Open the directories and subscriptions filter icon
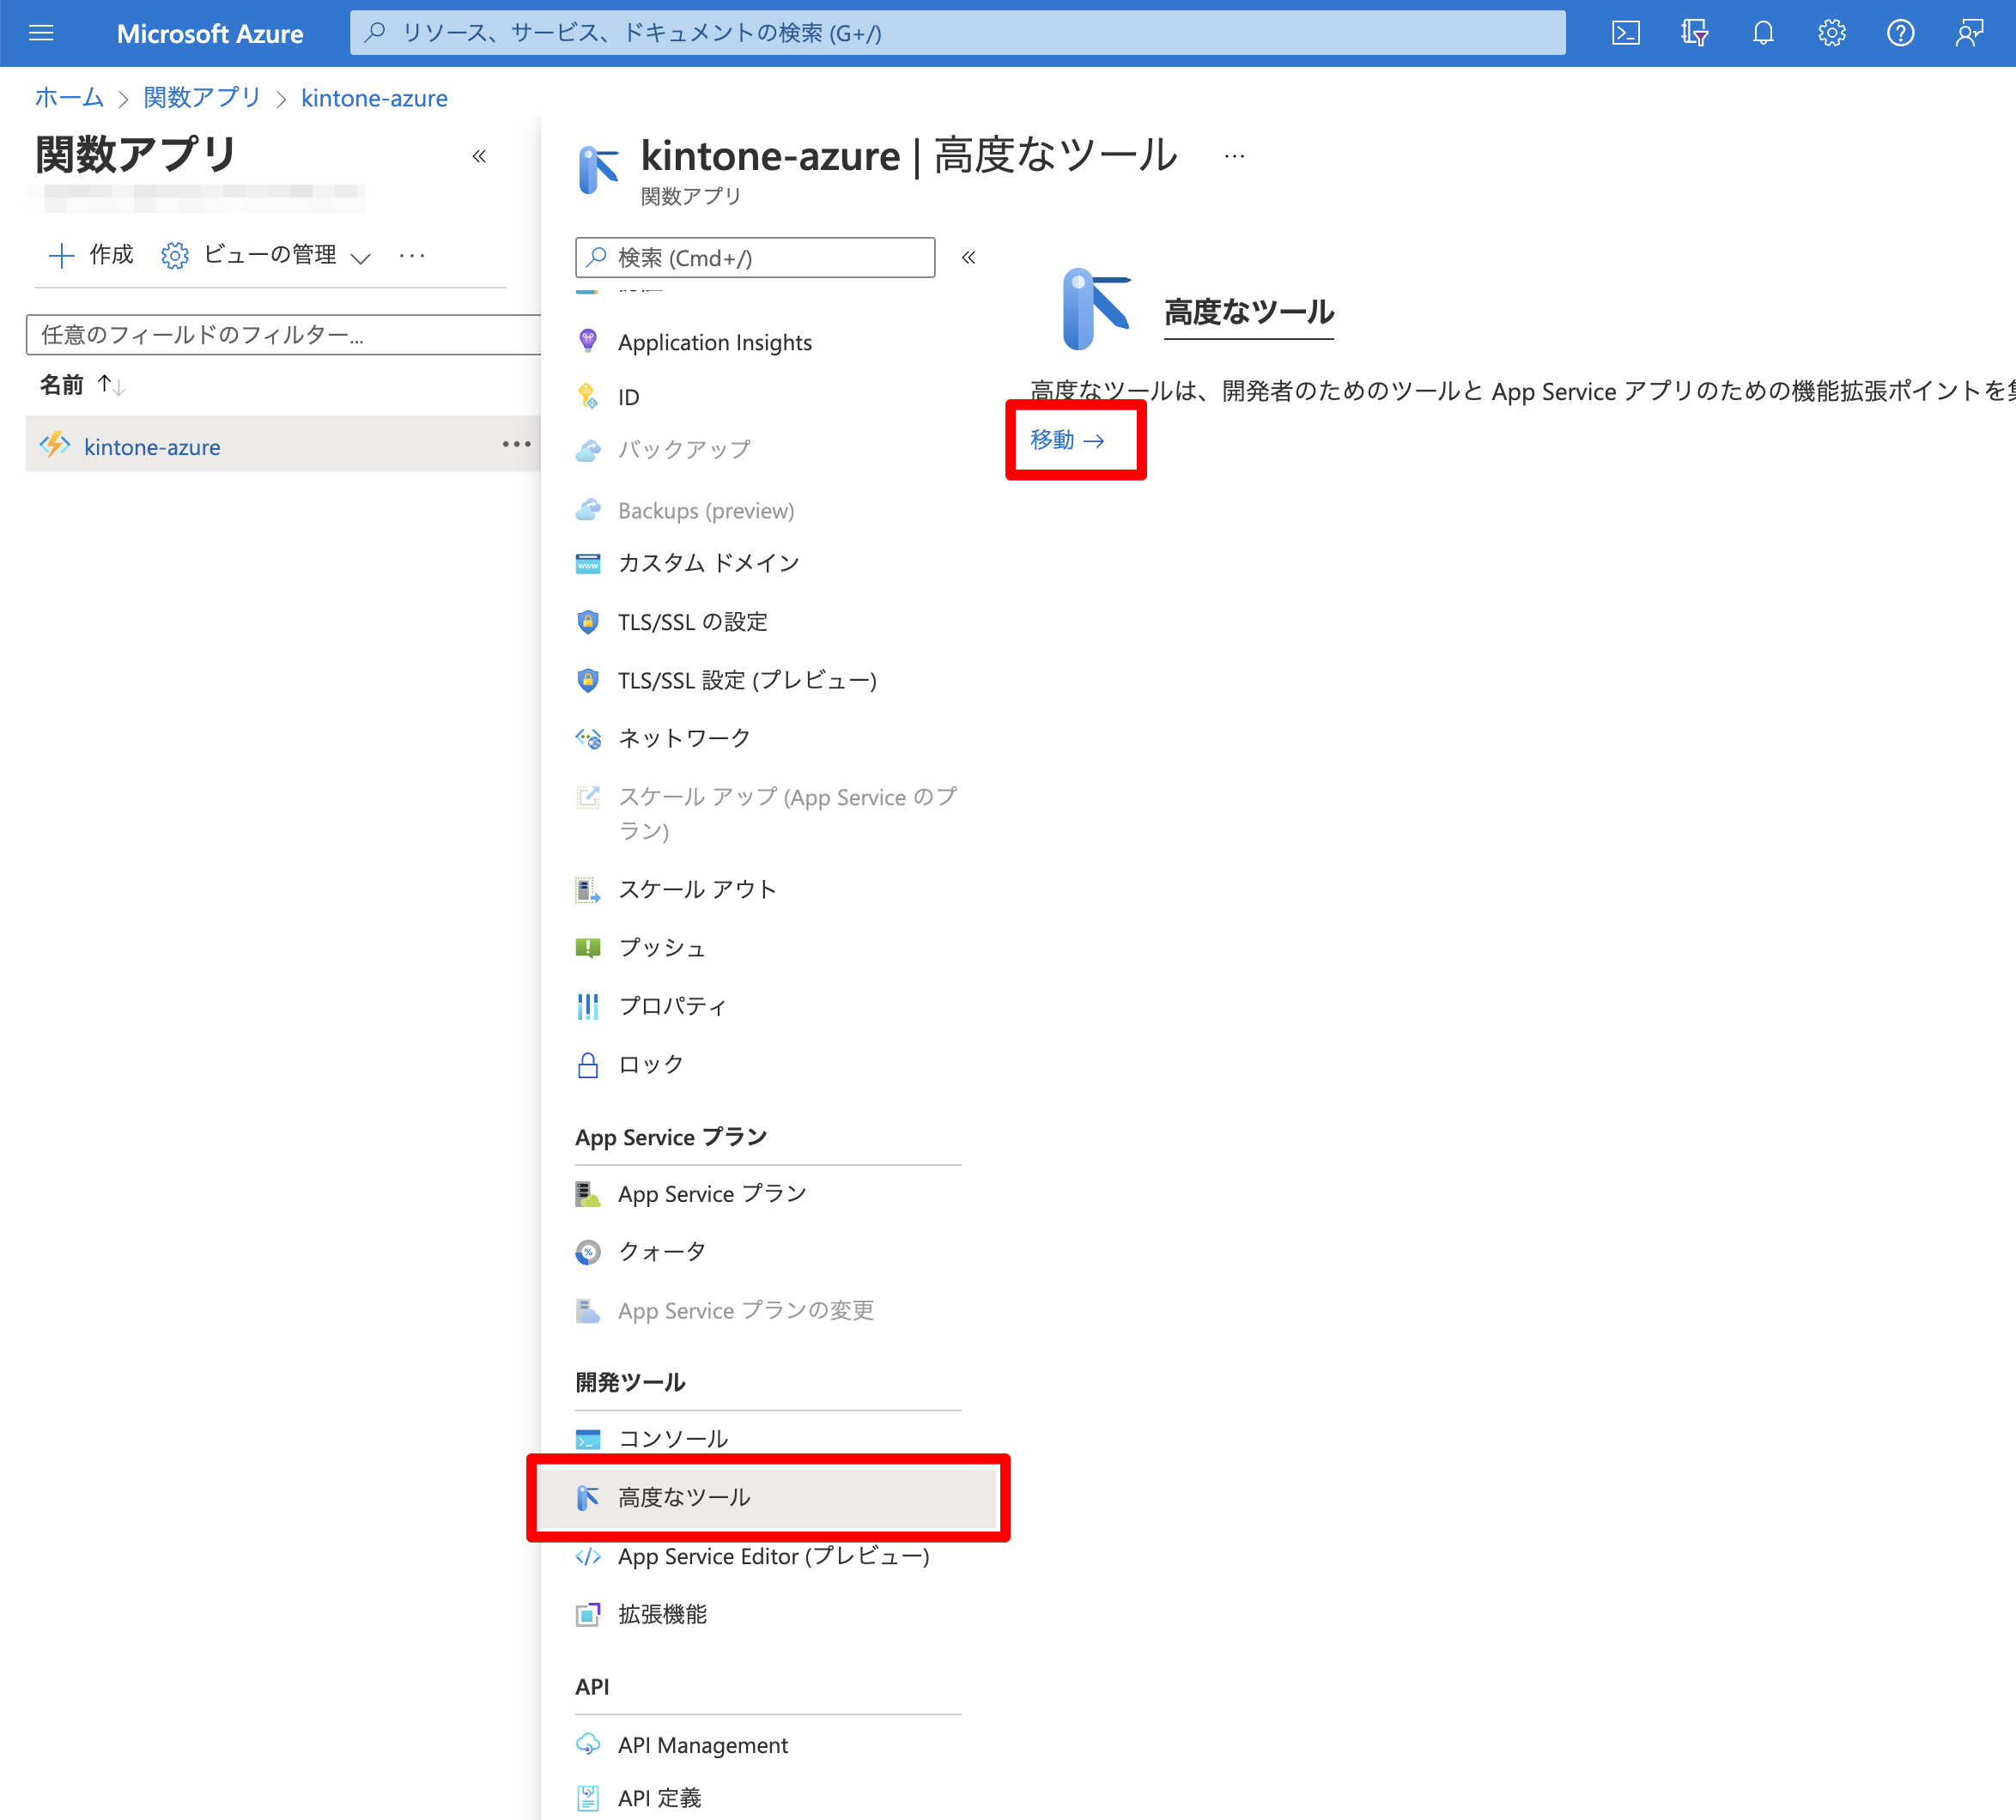The width and height of the screenshot is (2016, 1820). point(1694,33)
